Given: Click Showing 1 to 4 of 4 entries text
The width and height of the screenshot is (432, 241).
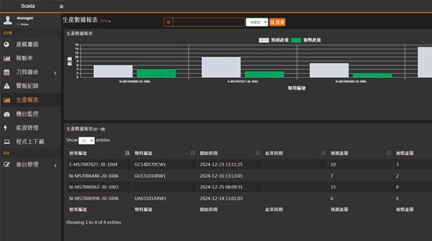Looking at the screenshot, I should coord(93,222).
